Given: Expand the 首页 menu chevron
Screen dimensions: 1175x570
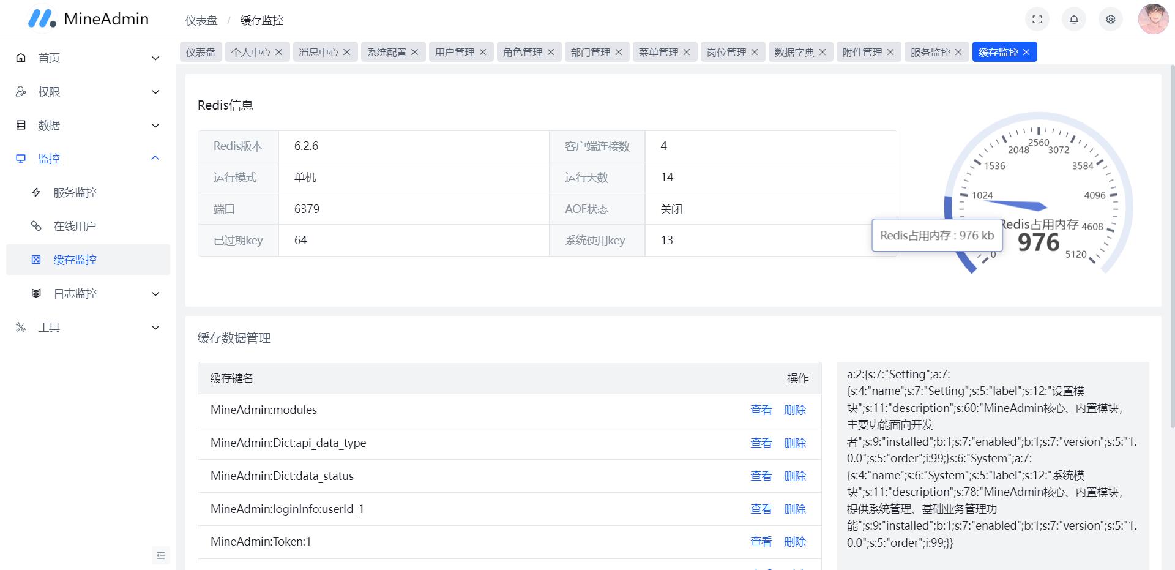Looking at the screenshot, I should click(155, 58).
